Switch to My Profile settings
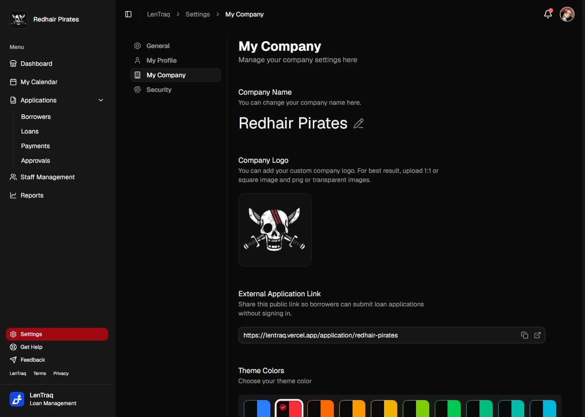This screenshot has width=585, height=417. tap(176, 60)
